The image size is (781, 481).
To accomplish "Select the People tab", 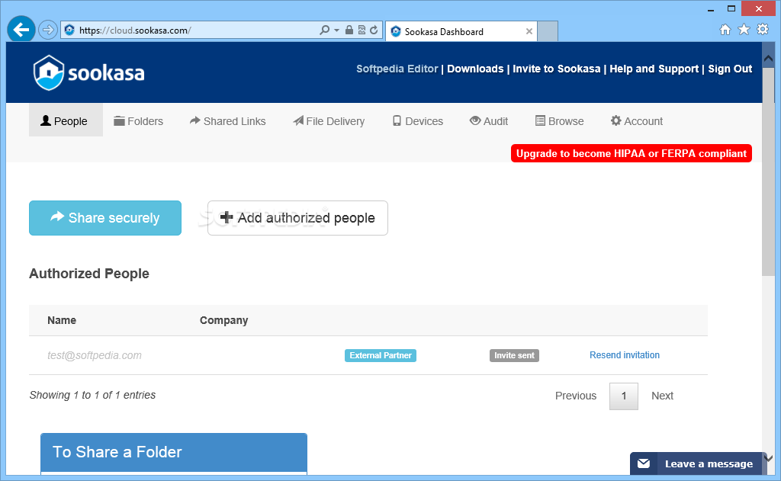I will 66,120.
